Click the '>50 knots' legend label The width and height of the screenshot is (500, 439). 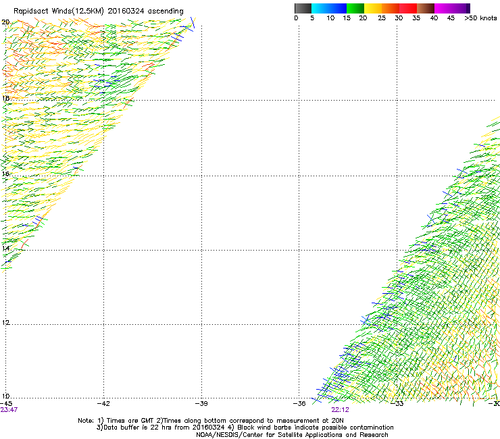pos(480,18)
